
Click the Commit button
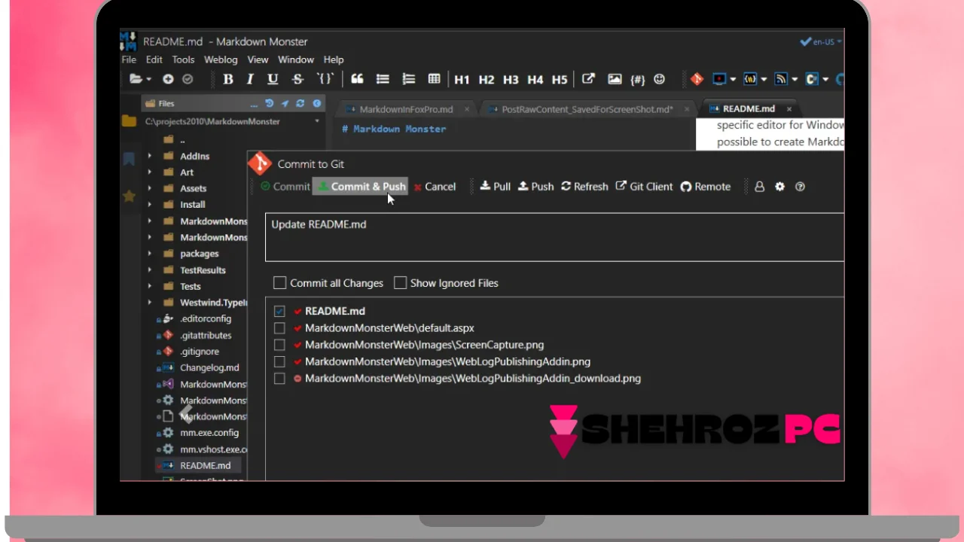tap(285, 187)
